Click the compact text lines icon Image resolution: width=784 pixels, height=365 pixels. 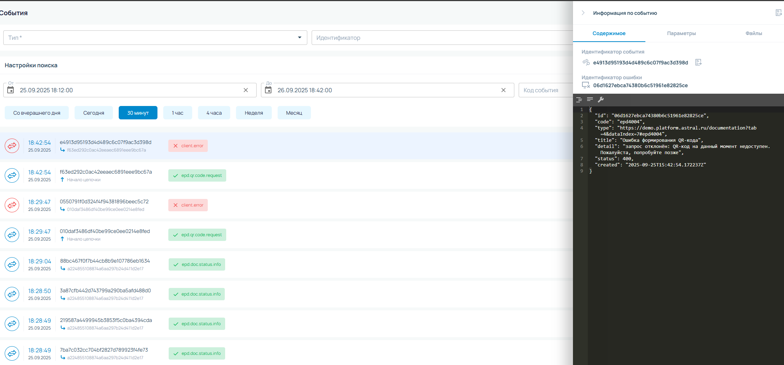[590, 99]
